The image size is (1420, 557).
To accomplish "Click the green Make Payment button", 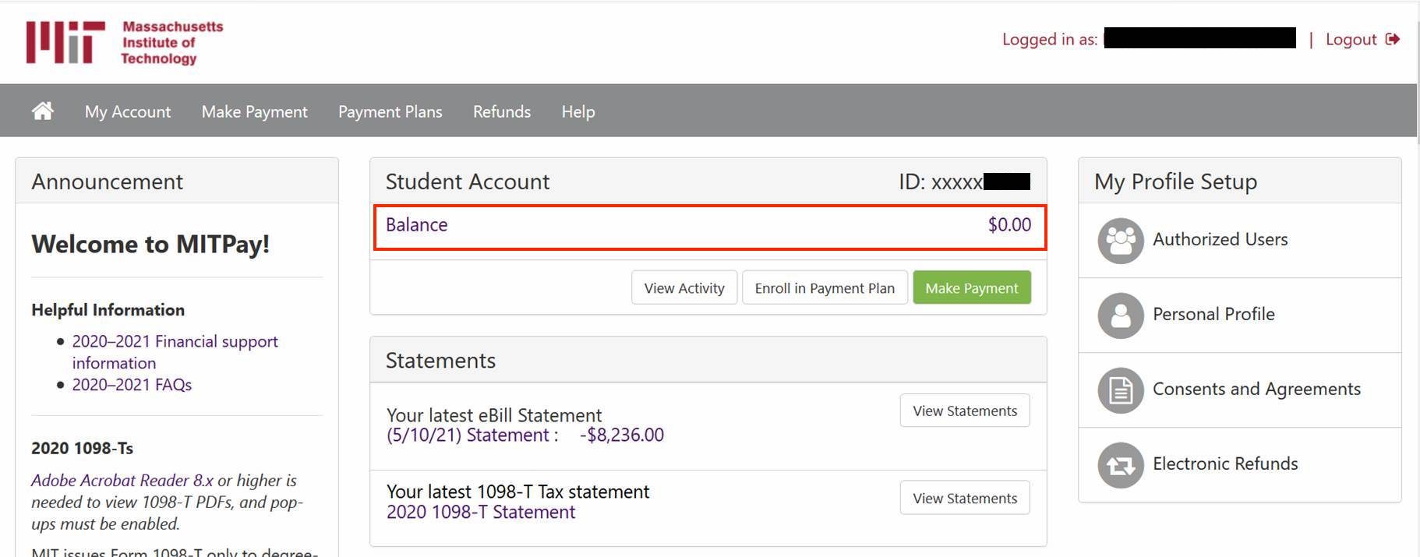I will coord(972,287).
